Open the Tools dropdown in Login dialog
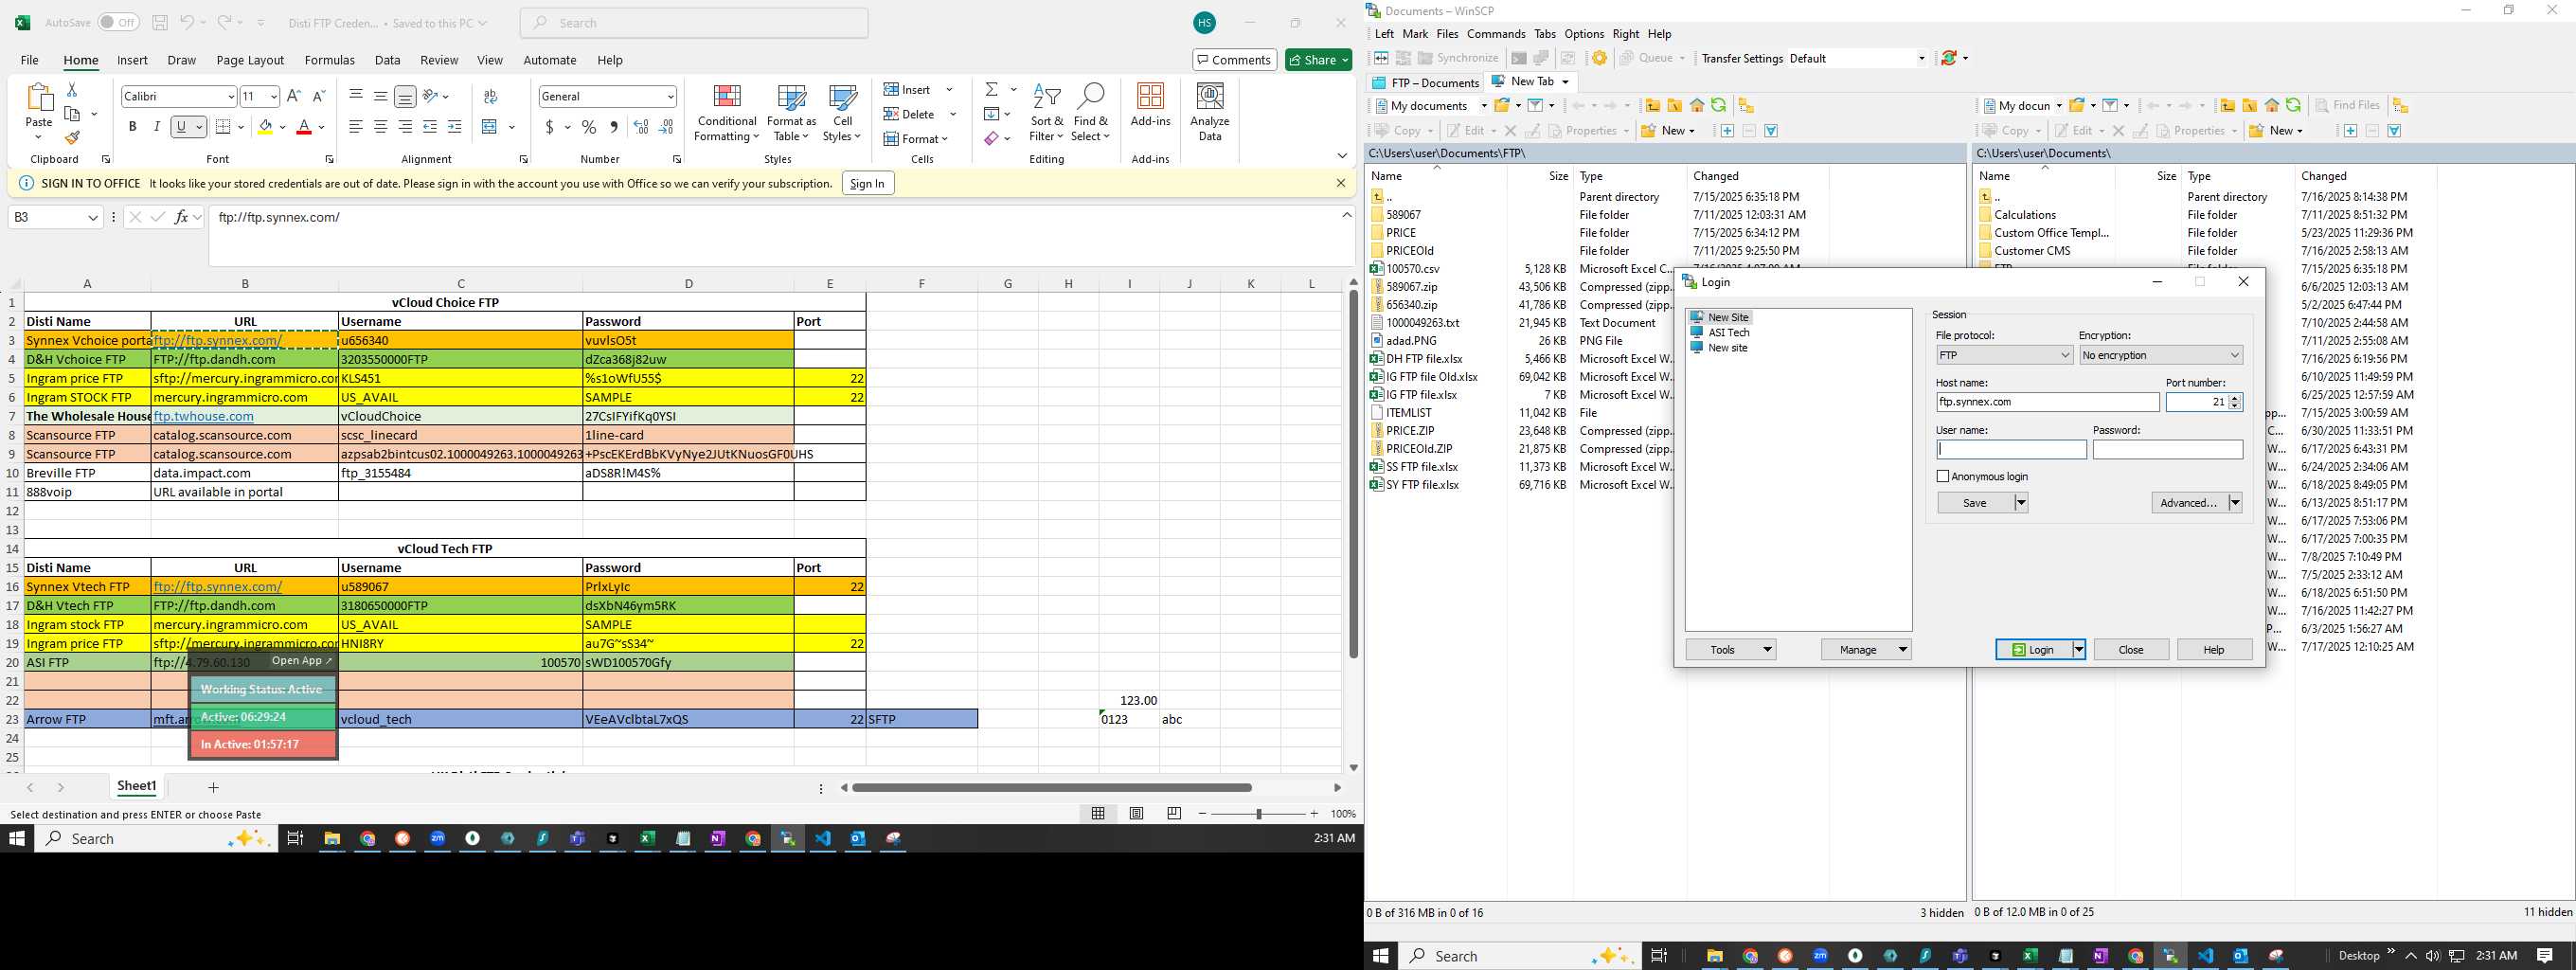The image size is (2576, 970). click(x=1730, y=649)
